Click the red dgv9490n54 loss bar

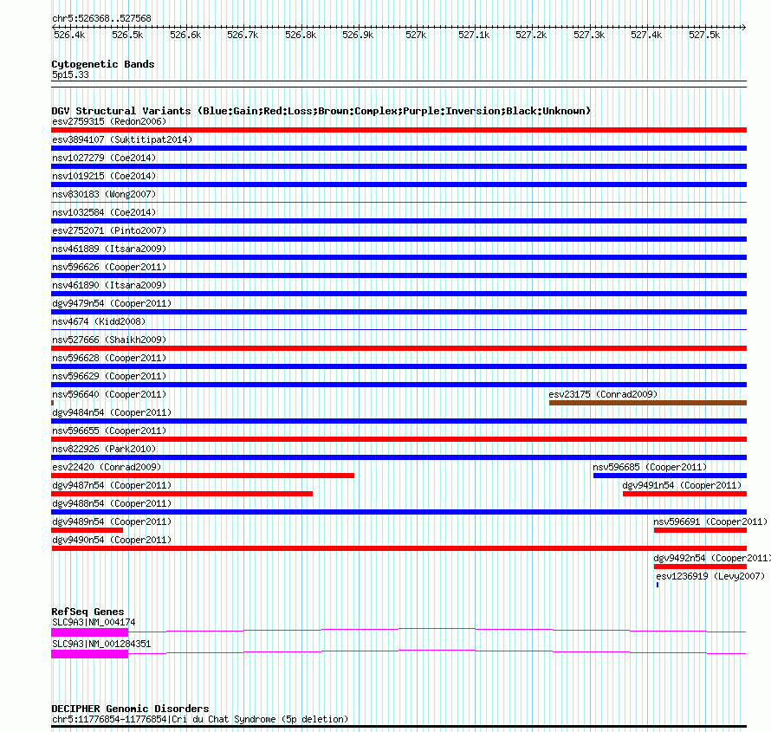pyautogui.click(x=398, y=548)
